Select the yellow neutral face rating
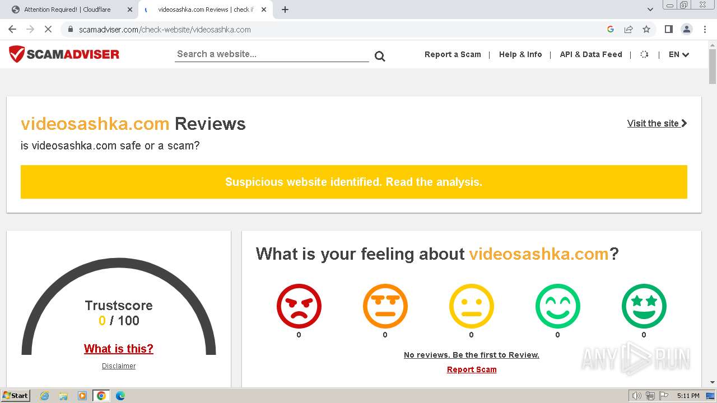The height and width of the screenshot is (403, 717). point(471,306)
